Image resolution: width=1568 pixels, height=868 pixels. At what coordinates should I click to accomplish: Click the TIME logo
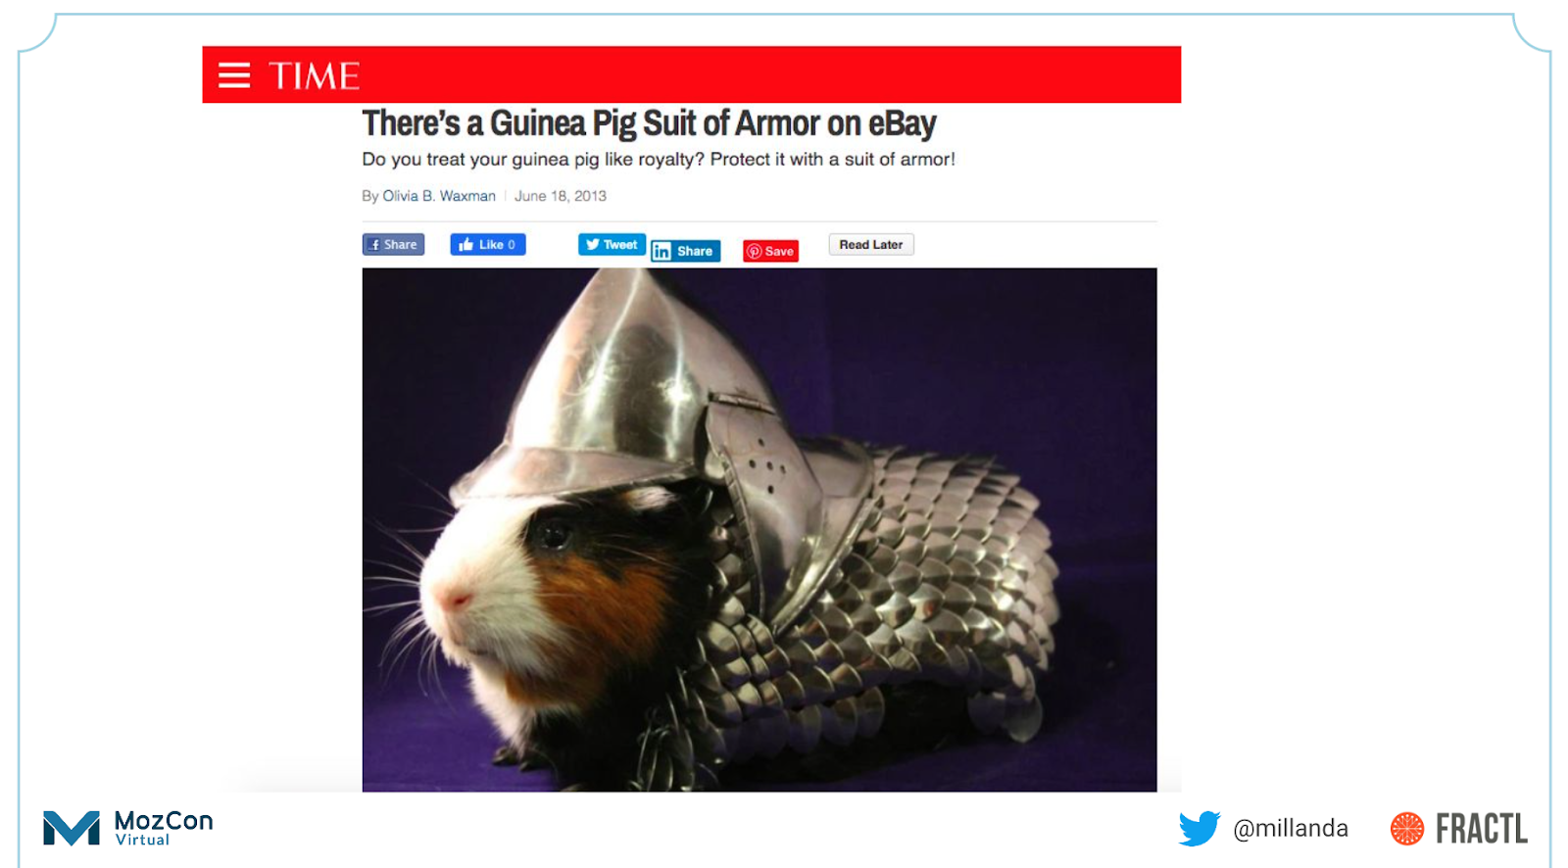click(x=314, y=75)
